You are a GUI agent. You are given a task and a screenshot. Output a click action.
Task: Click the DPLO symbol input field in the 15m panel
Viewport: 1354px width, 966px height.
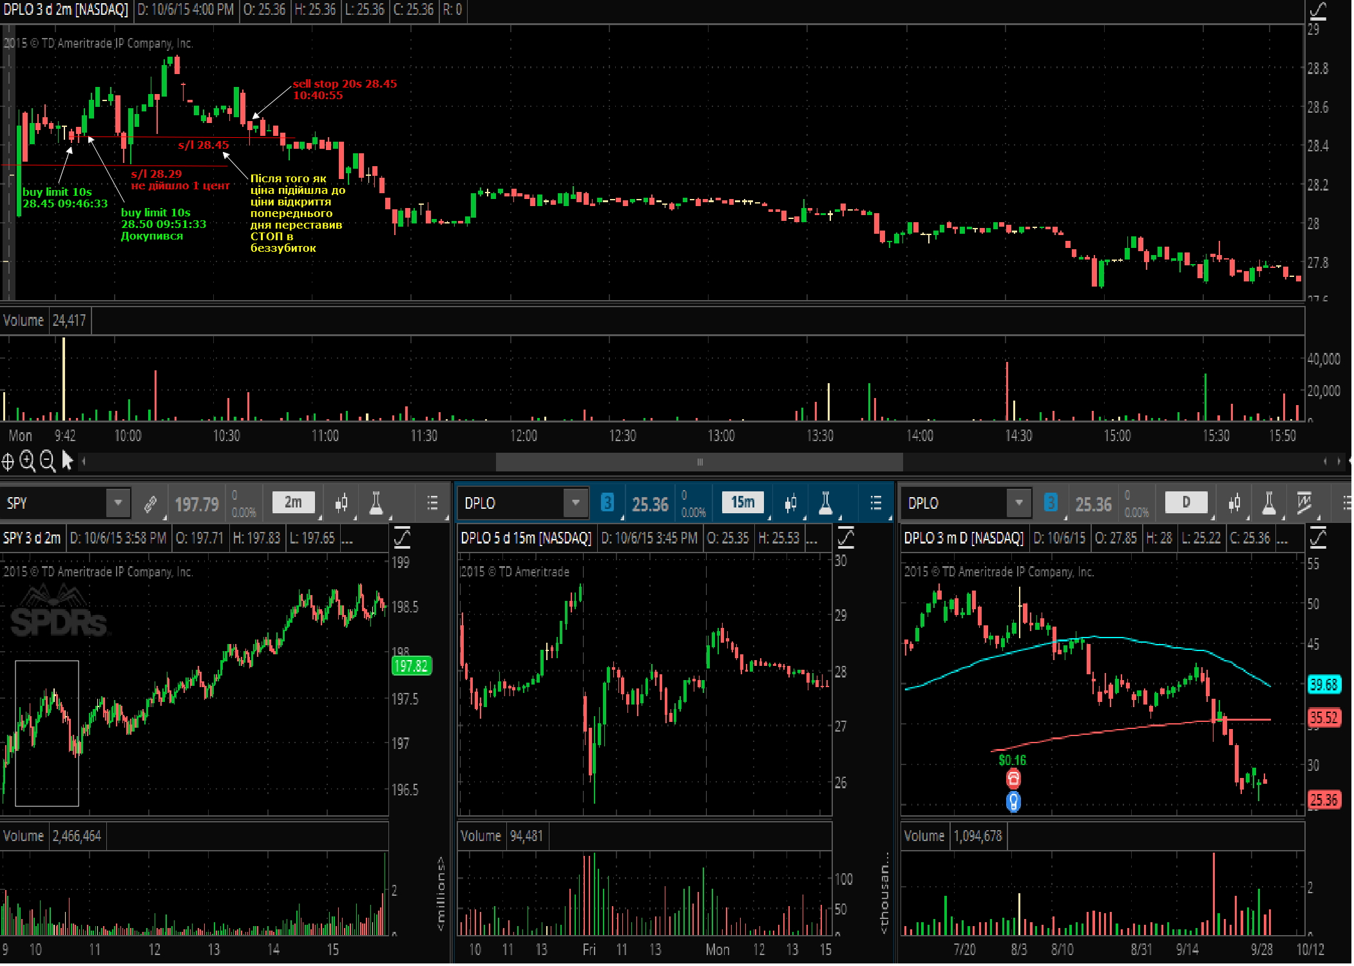pos(511,503)
